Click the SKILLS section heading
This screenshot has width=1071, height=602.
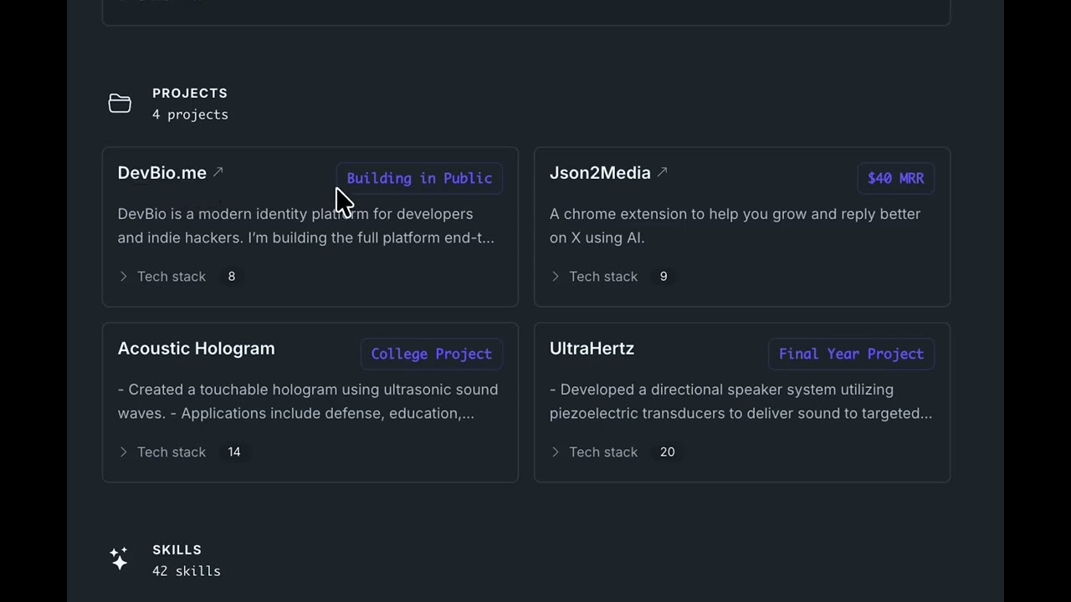(x=177, y=549)
